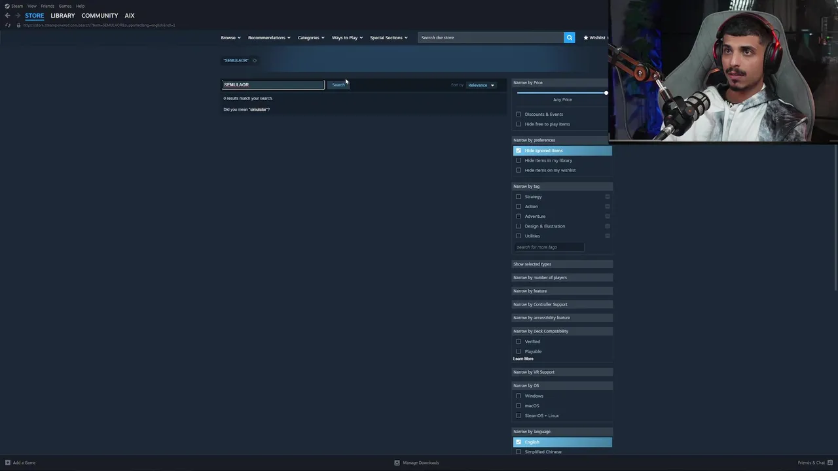Click the SEMULAOR search term input field
This screenshot has height=471, width=838.
(273, 84)
